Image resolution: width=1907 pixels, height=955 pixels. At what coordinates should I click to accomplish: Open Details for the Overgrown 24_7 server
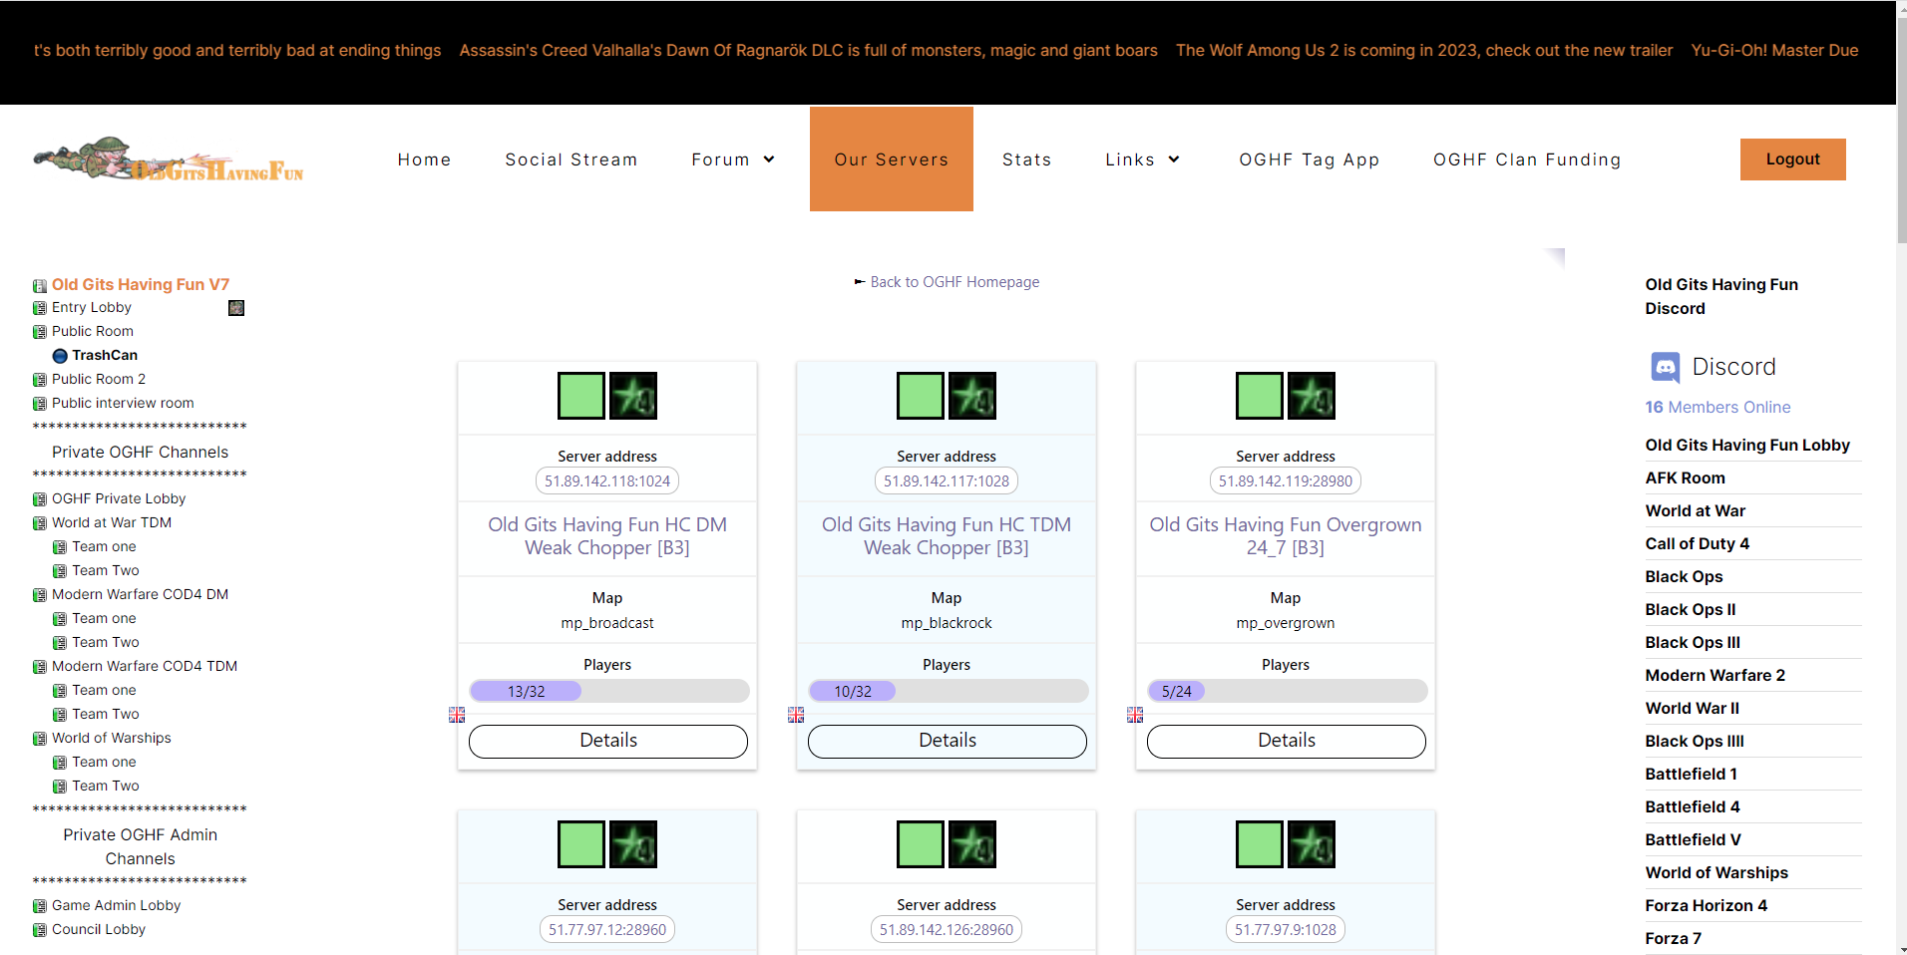(x=1286, y=741)
